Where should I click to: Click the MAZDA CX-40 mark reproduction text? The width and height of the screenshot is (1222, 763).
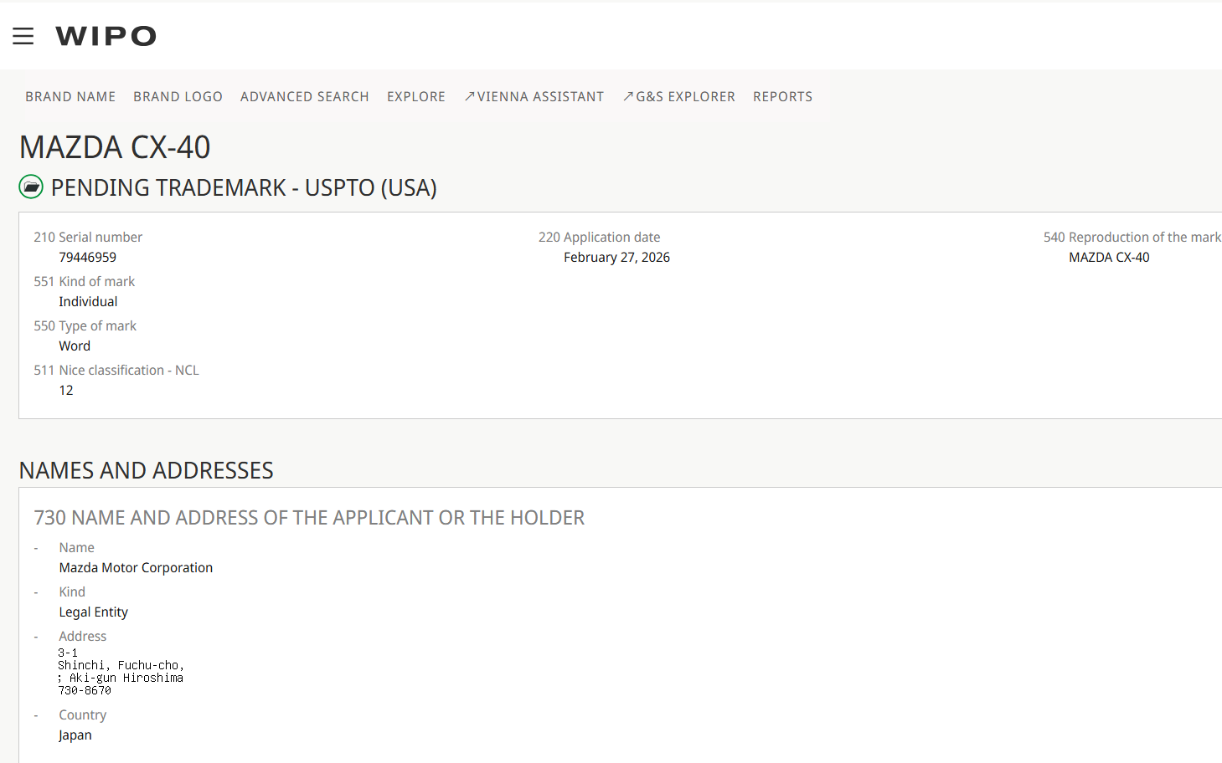pyautogui.click(x=1109, y=258)
